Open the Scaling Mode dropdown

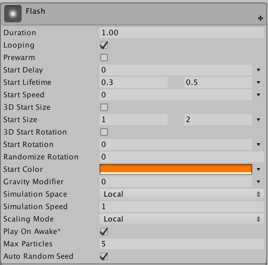coord(181,219)
